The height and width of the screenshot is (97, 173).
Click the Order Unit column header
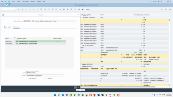click(156, 15)
